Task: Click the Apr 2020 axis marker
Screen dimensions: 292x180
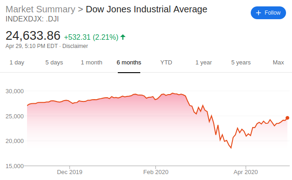Action: pyautogui.click(x=246, y=172)
